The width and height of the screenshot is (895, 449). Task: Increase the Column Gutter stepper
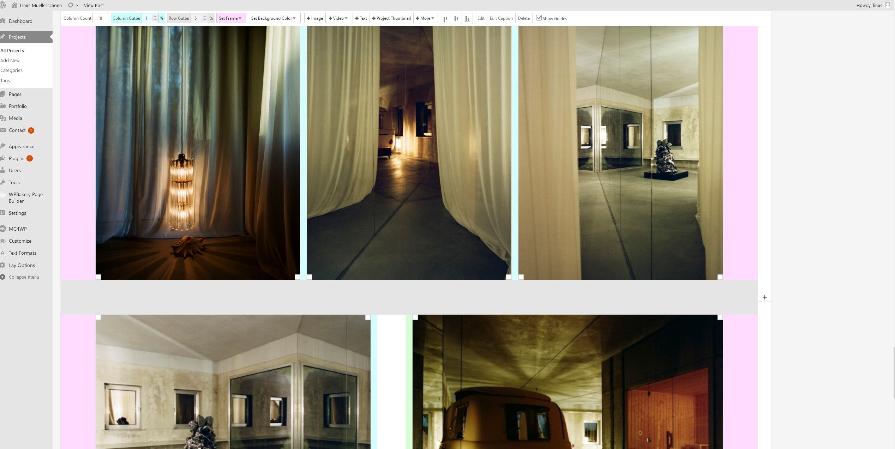coord(155,17)
